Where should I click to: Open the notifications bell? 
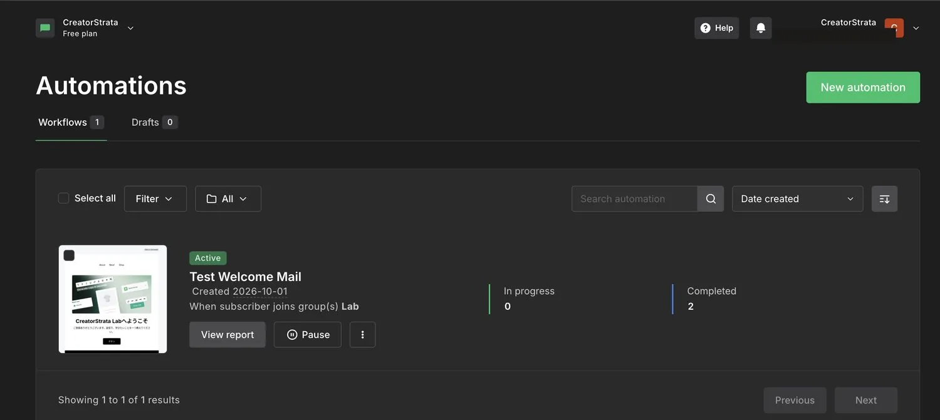coord(761,28)
